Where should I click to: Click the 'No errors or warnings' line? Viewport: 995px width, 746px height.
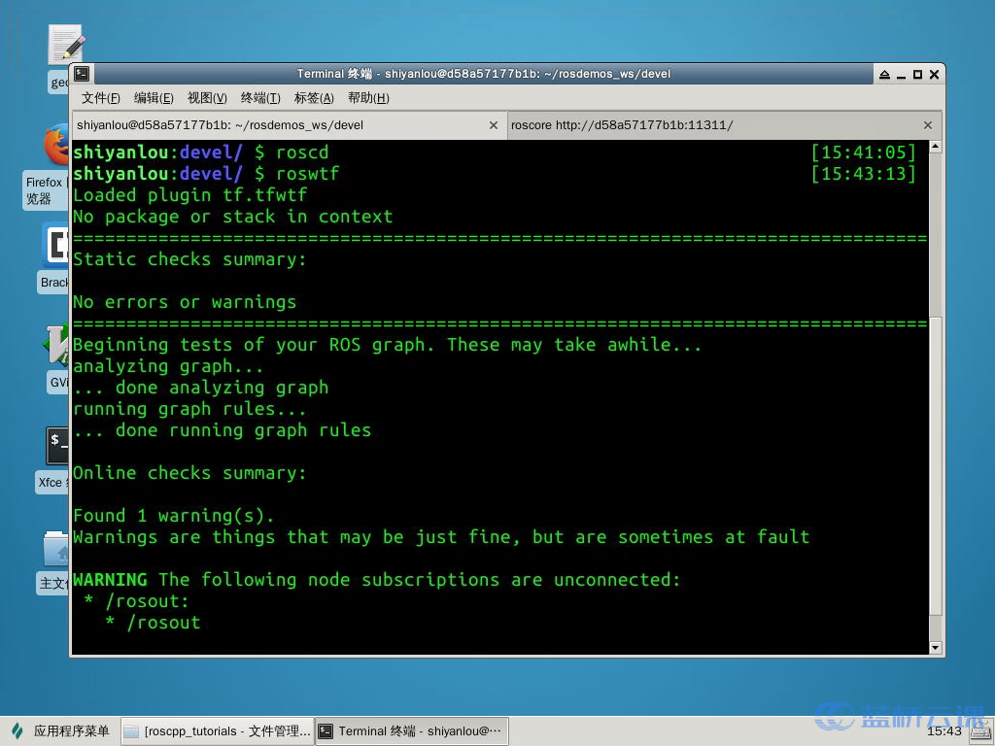[x=185, y=302]
